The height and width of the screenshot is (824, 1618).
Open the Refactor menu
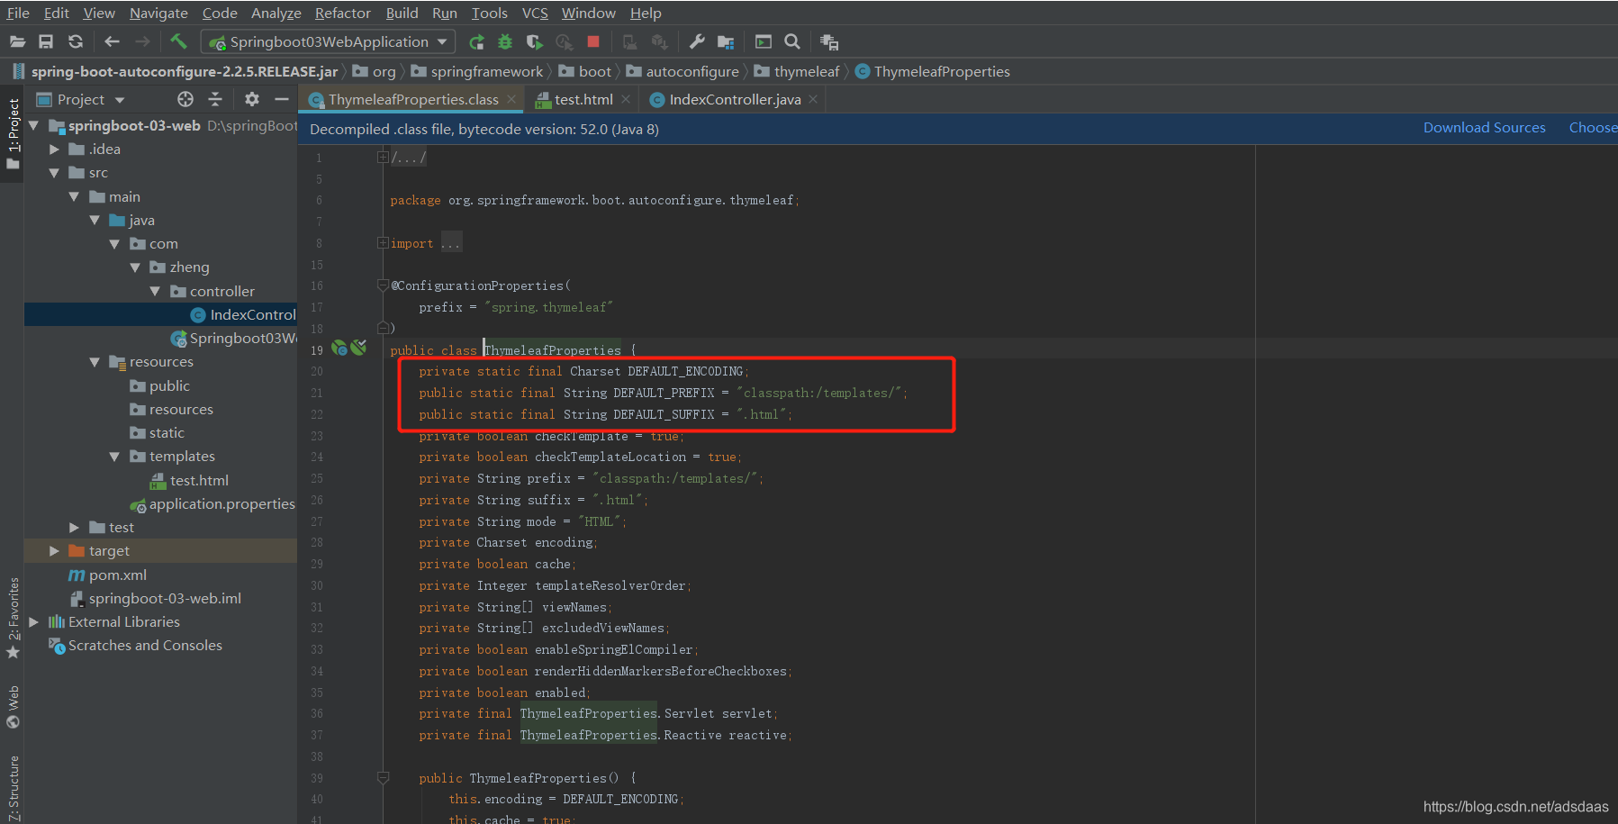[342, 13]
